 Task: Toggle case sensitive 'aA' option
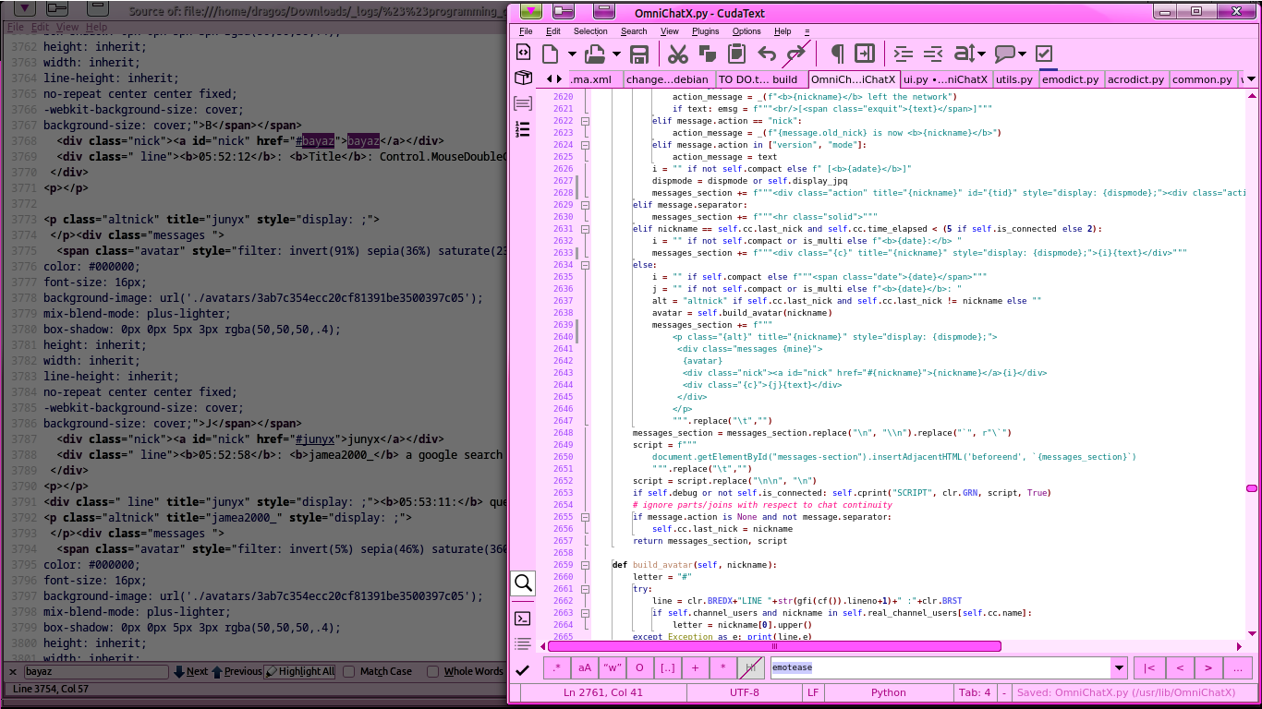tap(584, 667)
